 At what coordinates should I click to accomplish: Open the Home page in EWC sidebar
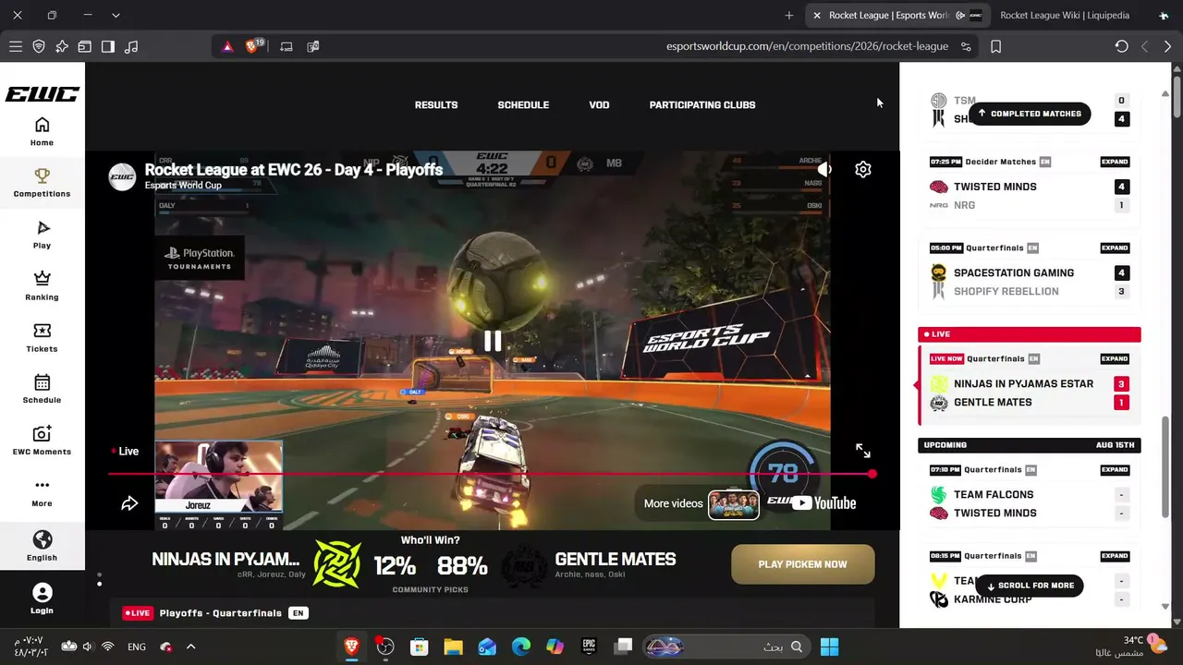(x=42, y=131)
